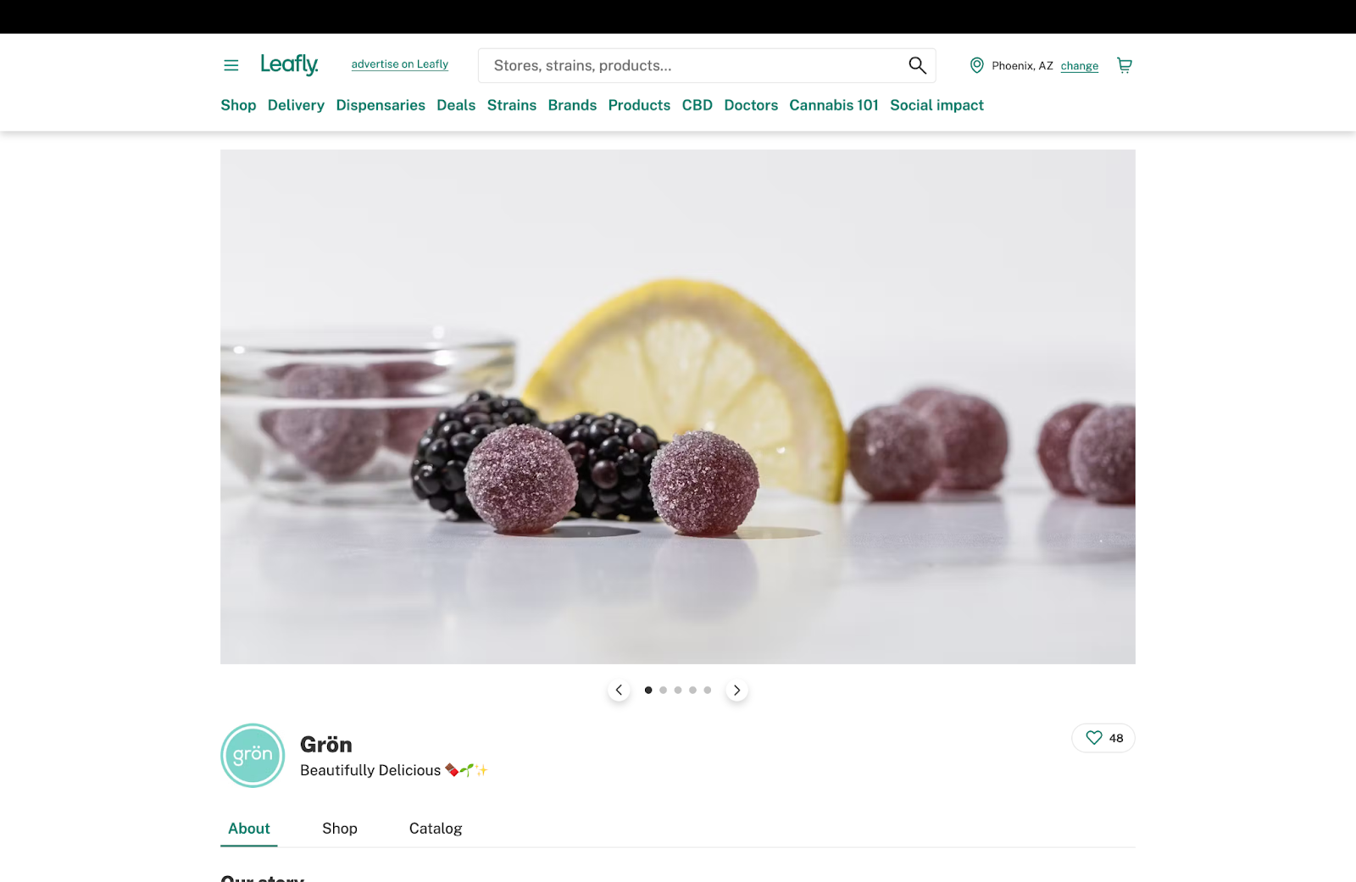Viewport: 1356px width, 882px height.
Task: Switch to the Catalog tab
Action: click(x=436, y=829)
